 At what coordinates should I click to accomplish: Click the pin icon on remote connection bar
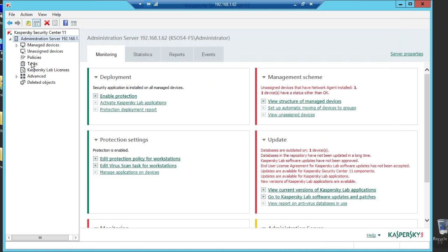tap(148, 4)
